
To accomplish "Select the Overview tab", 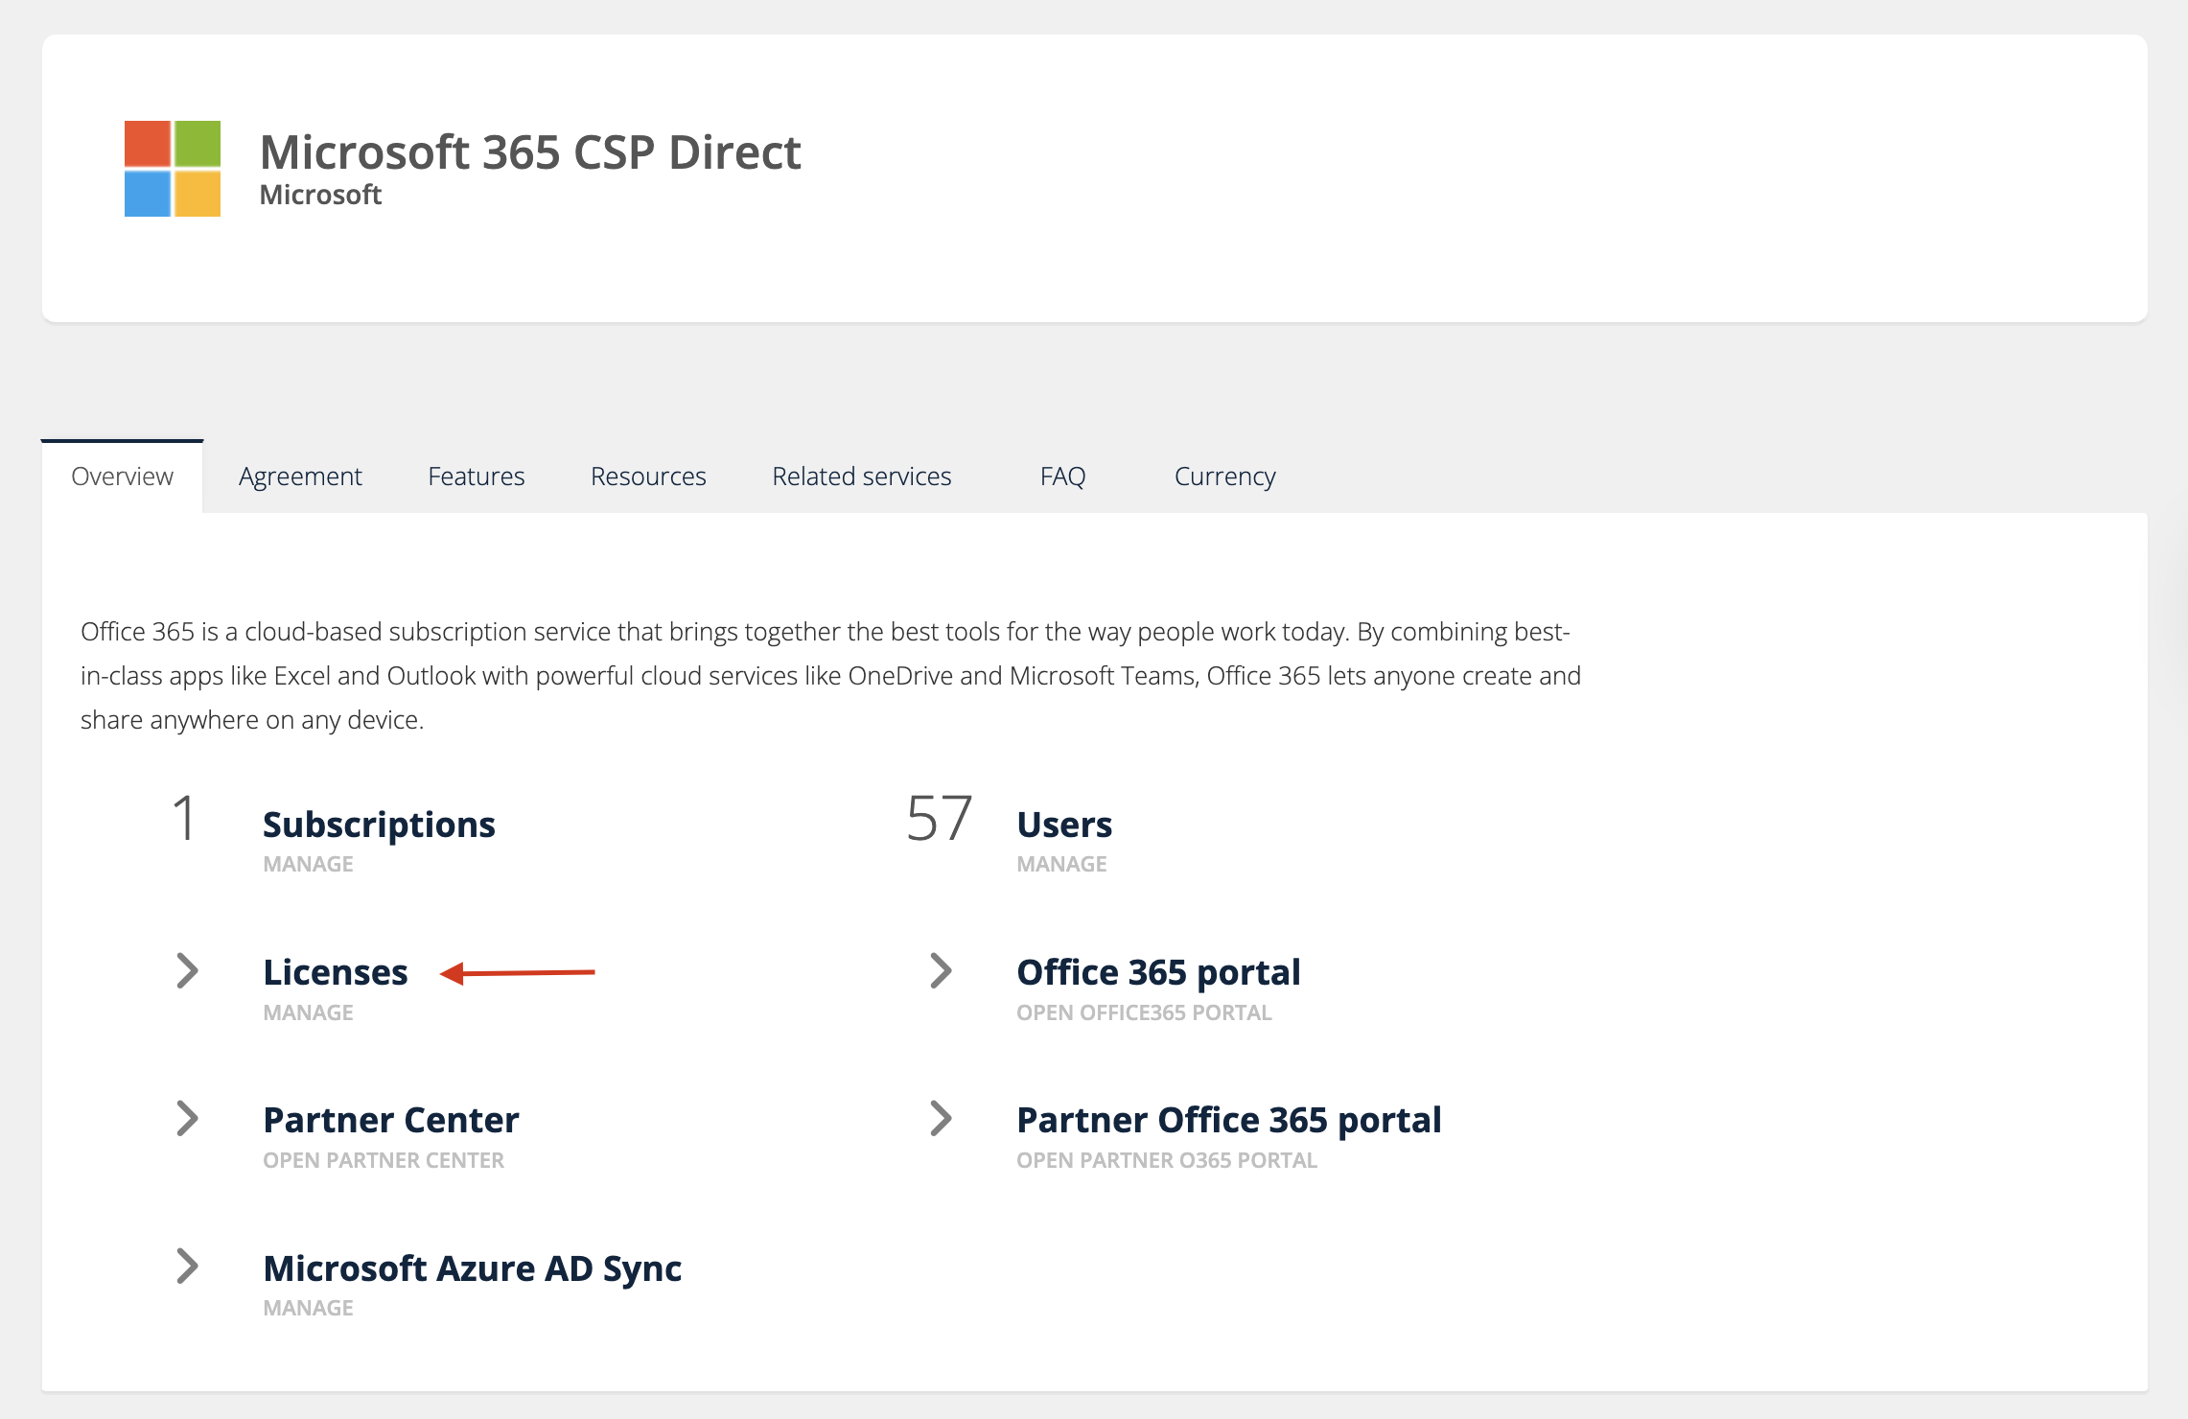I will click(122, 477).
